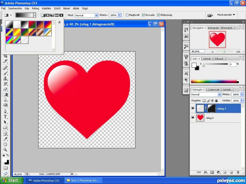This screenshot has height=184, width=246.
Task: Choose the Clone Stamp tool
Action: click(x=5, y=78)
